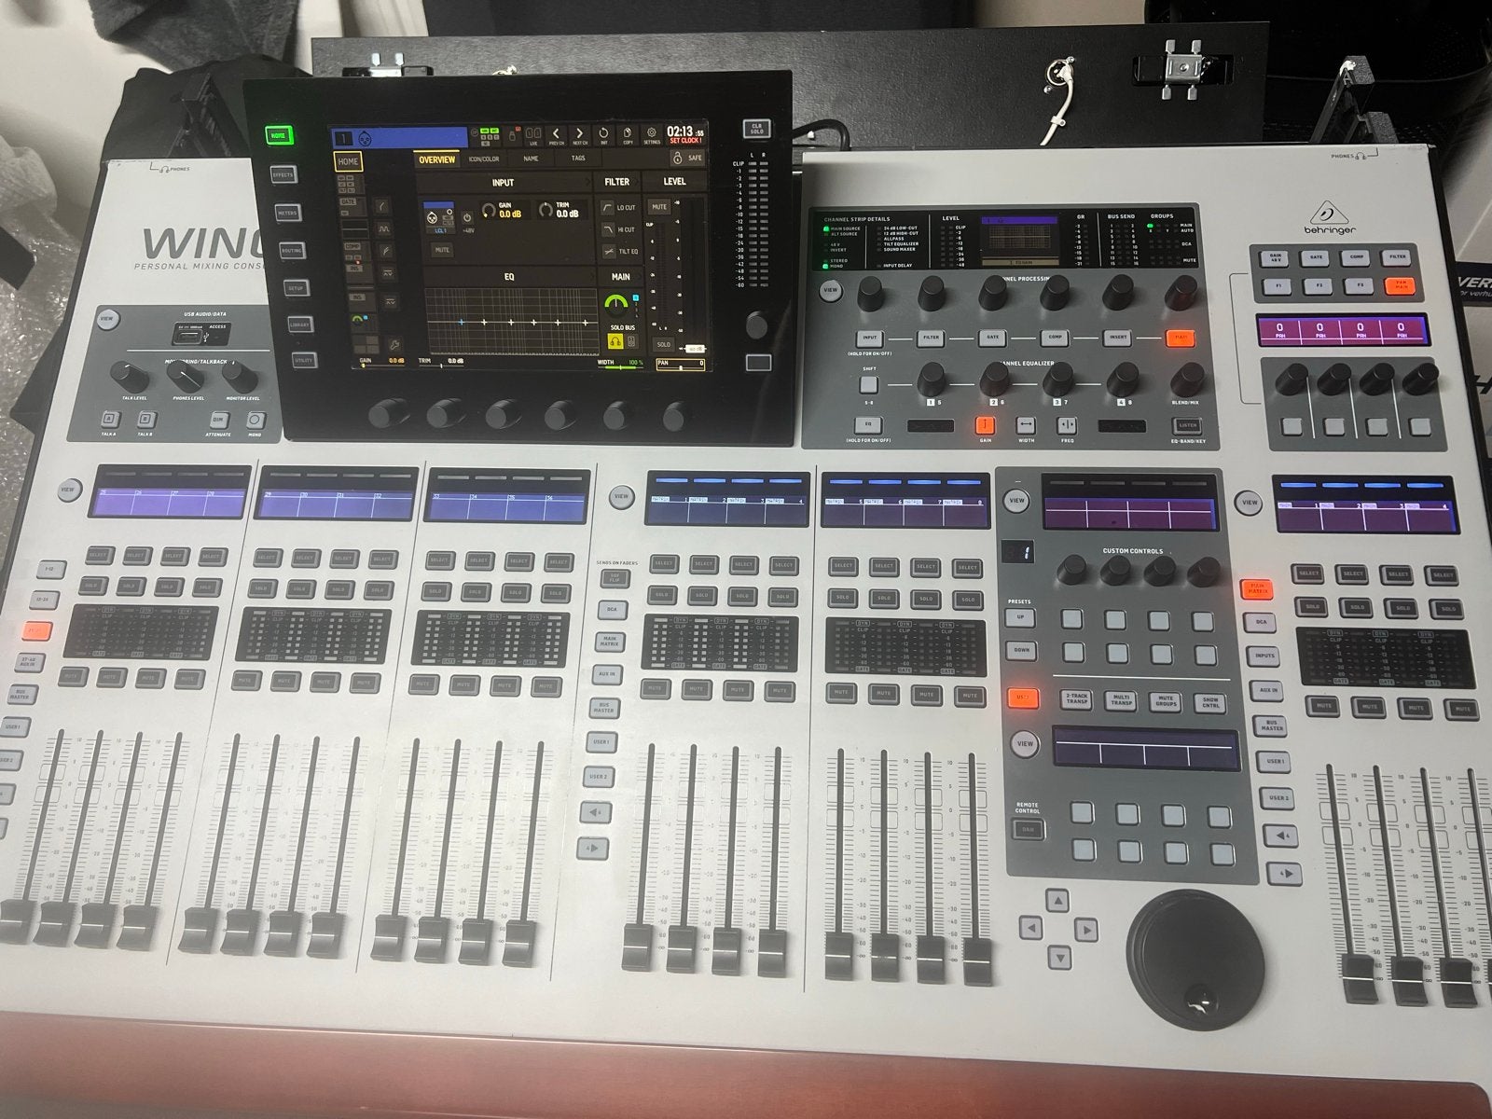Switch to the TAGS tab
Image resolution: width=1492 pixels, height=1119 pixels.
point(578,159)
